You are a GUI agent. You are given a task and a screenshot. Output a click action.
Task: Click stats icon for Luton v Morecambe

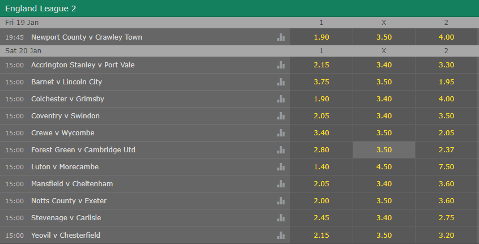[x=281, y=167]
